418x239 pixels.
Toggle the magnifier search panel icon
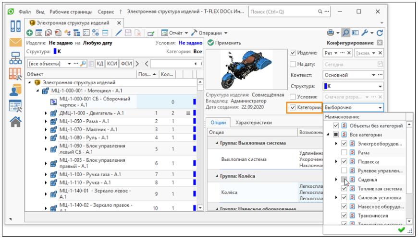345,33
